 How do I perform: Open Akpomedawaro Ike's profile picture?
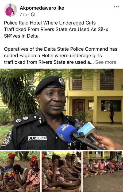(x=10, y=10)
